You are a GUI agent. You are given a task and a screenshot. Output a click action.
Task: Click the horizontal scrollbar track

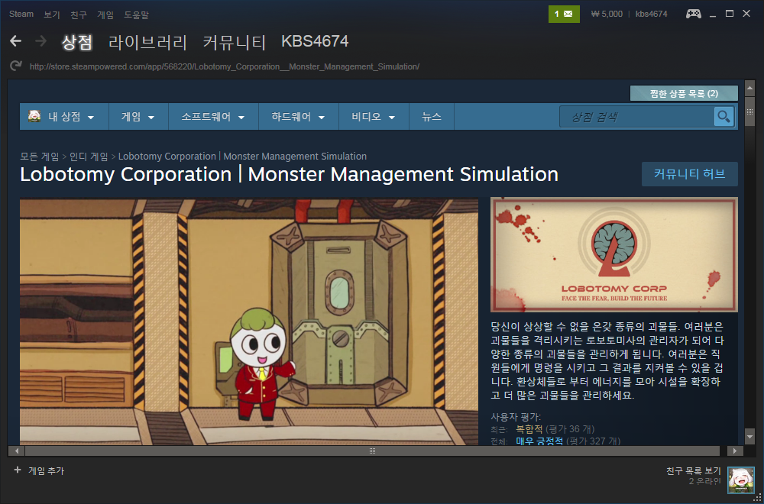pyautogui.click(x=372, y=451)
